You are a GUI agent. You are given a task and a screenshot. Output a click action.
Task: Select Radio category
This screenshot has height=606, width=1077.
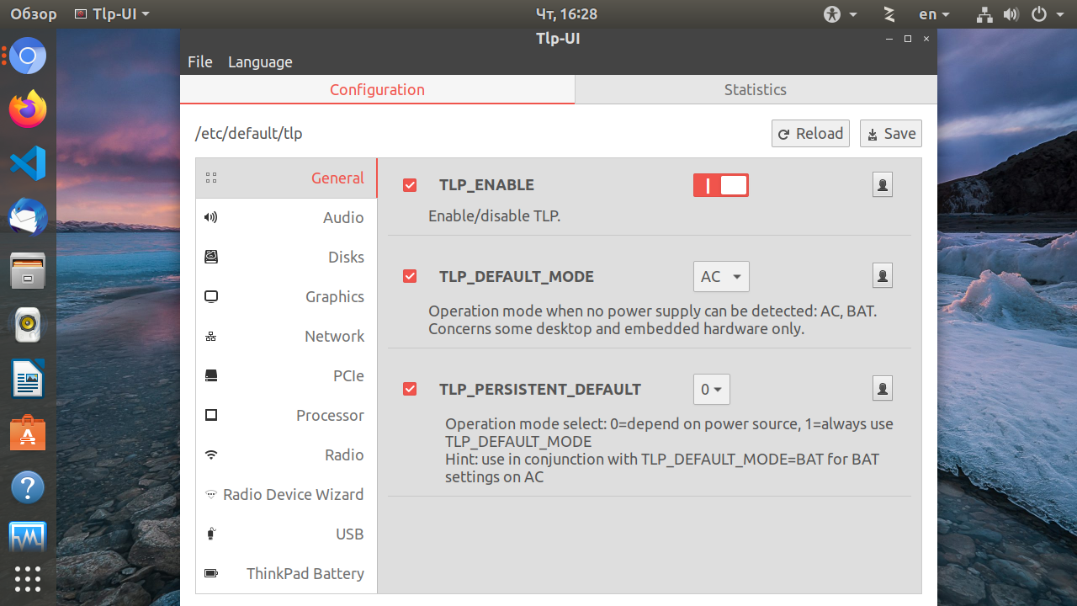[x=286, y=454]
